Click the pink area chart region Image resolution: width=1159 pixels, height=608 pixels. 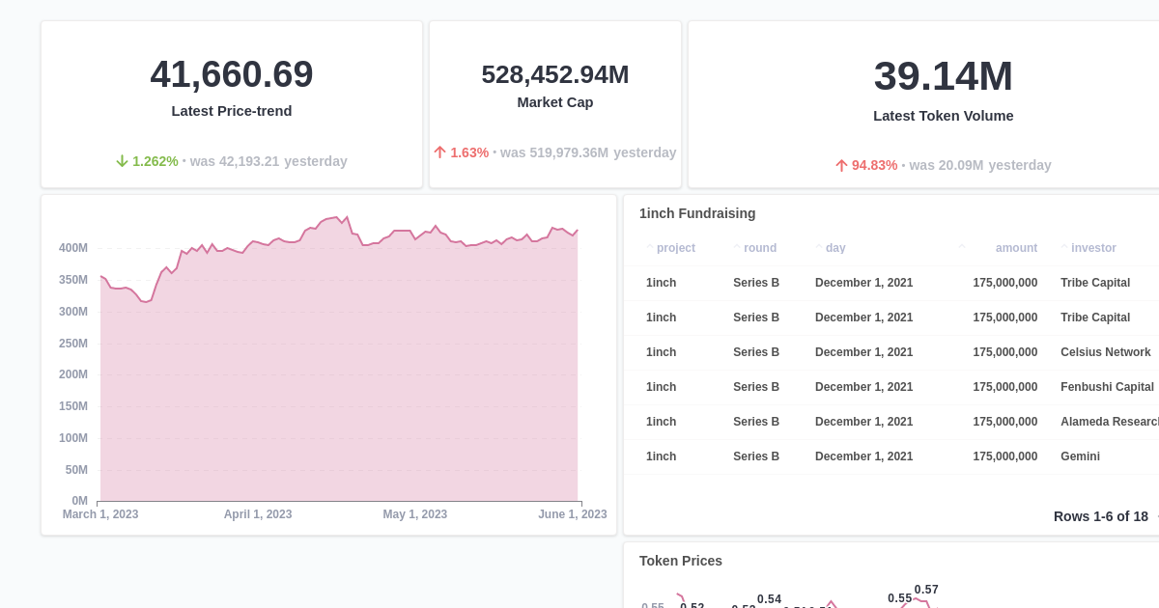(338, 386)
